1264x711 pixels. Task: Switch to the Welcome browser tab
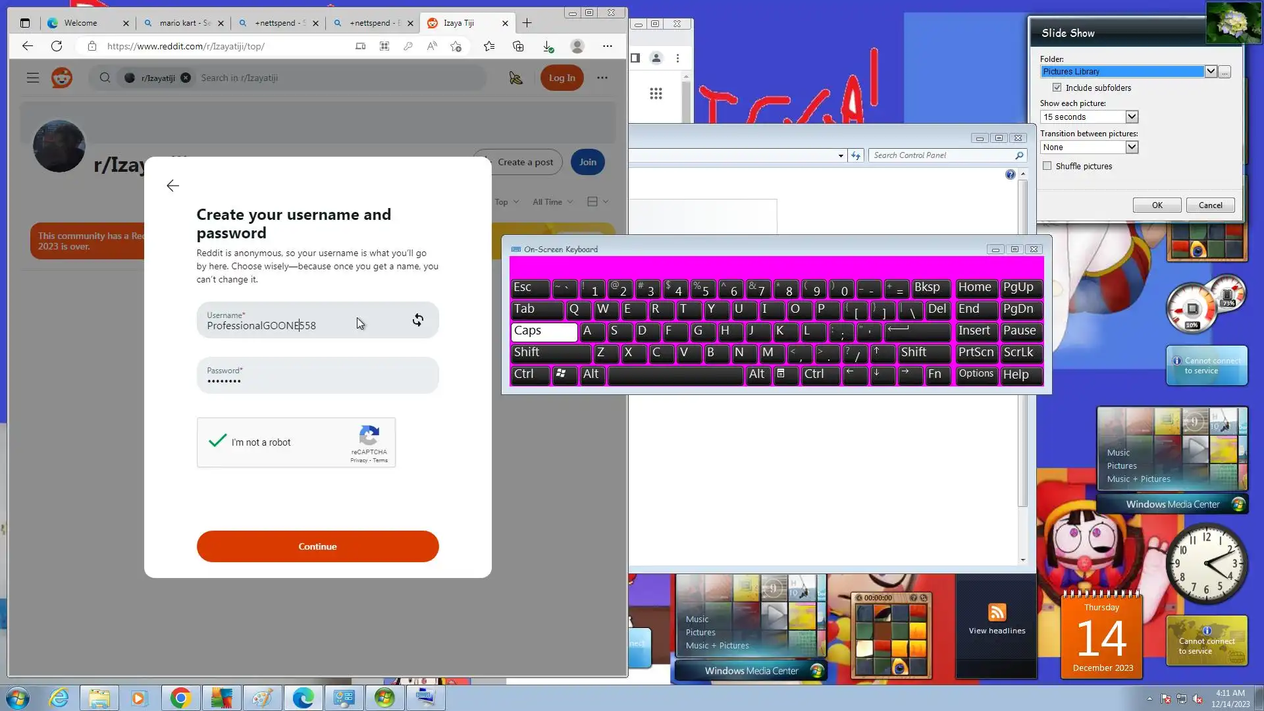point(80,23)
